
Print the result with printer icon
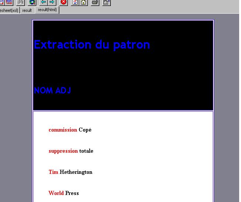(x=95, y=2)
